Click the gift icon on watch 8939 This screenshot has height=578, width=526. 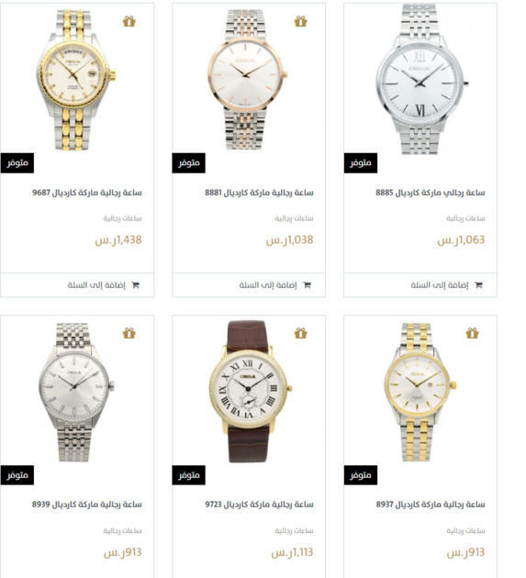point(129,333)
